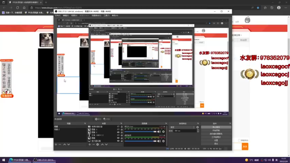Open the 场景集合(S) menu in OBS
The width and height of the screenshot is (290, 163).
pos(96,16)
